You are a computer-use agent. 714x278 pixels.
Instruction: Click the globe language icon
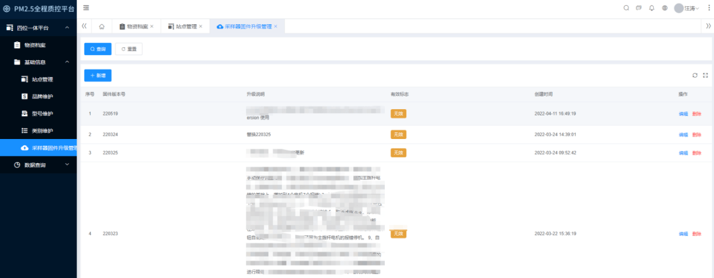(x=665, y=8)
